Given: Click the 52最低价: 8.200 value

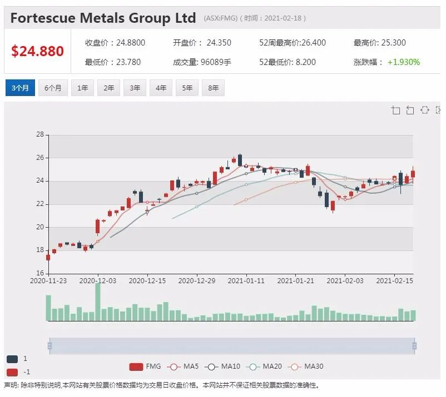Looking at the screenshot, I should click(288, 62).
